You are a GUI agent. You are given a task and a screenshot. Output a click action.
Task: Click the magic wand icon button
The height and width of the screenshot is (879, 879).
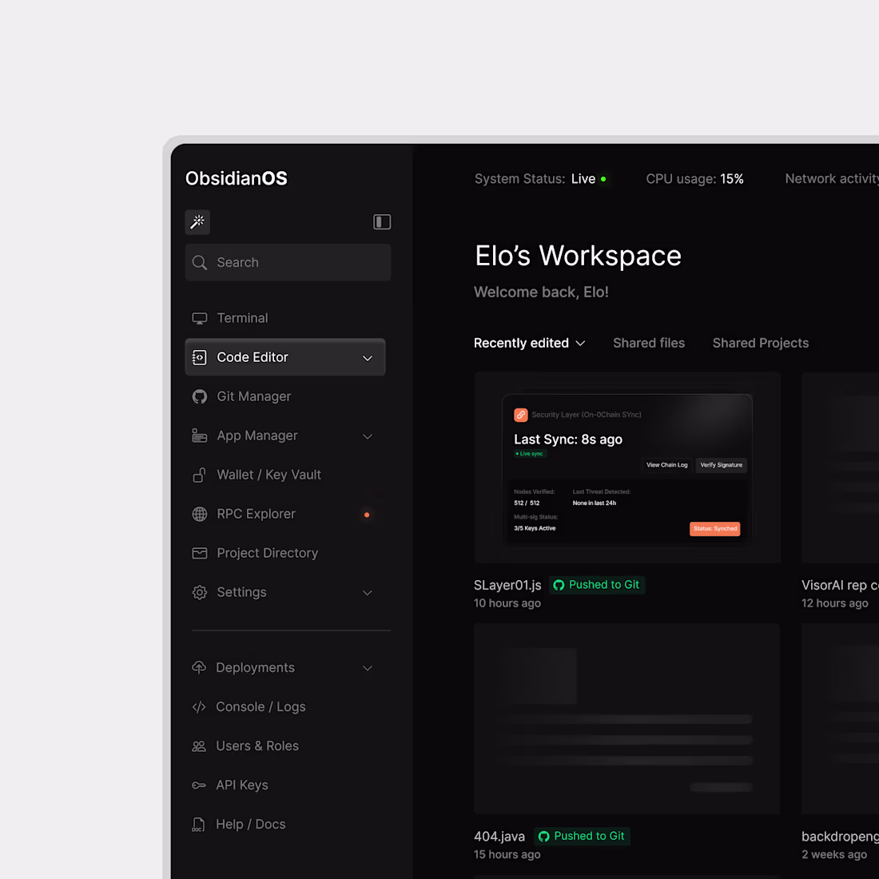pos(197,222)
